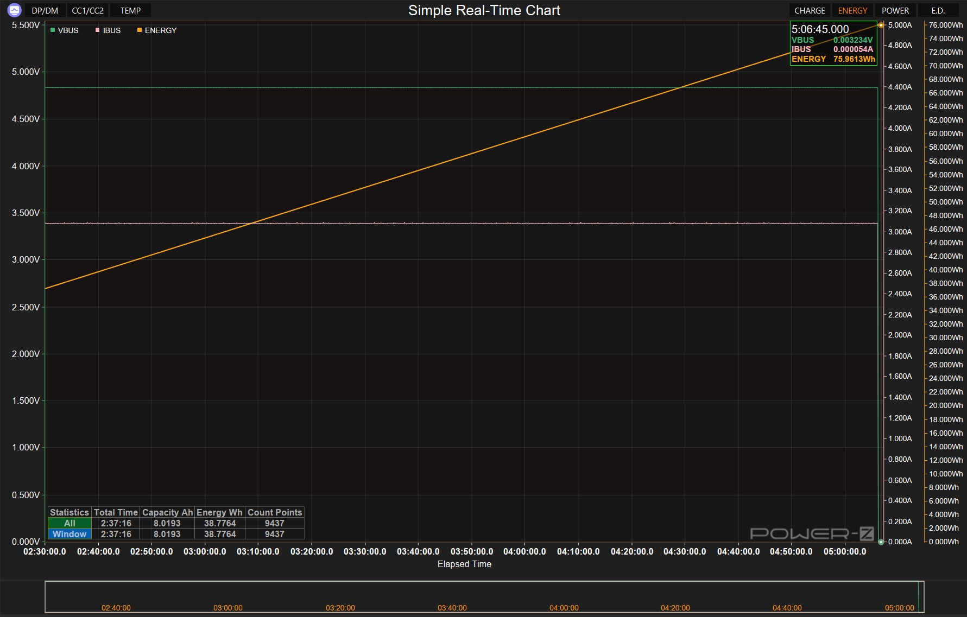The width and height of the screenshot is (967, 617).
Task: Click the POWER-Z logo watermark
Action: (812, 533)
